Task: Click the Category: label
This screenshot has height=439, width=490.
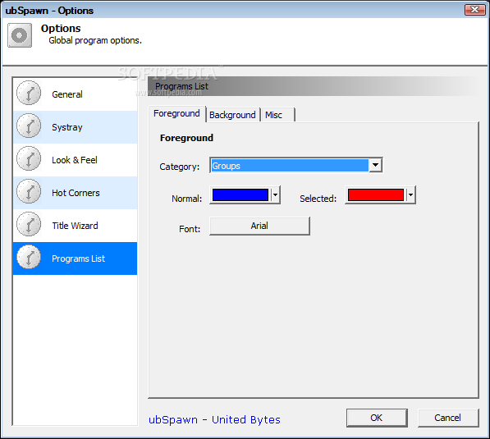Action: click(x=180, y=167)
